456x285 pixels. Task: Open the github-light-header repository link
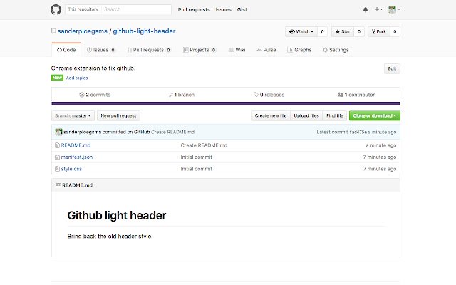144,31
